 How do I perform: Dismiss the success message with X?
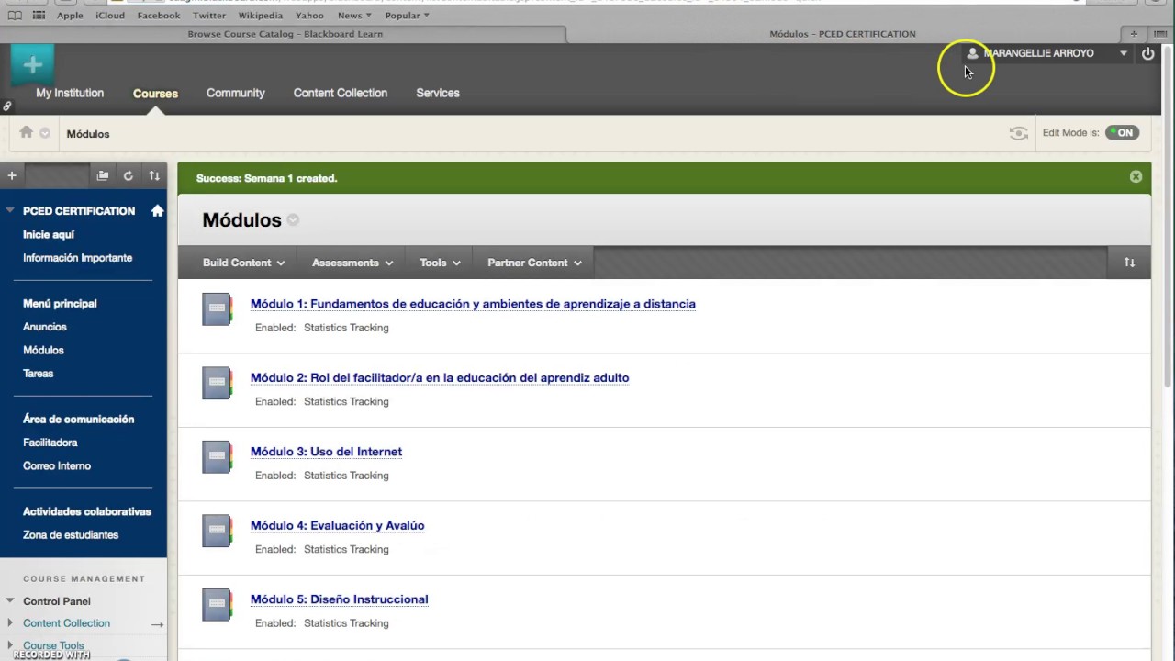[1136, 176]
